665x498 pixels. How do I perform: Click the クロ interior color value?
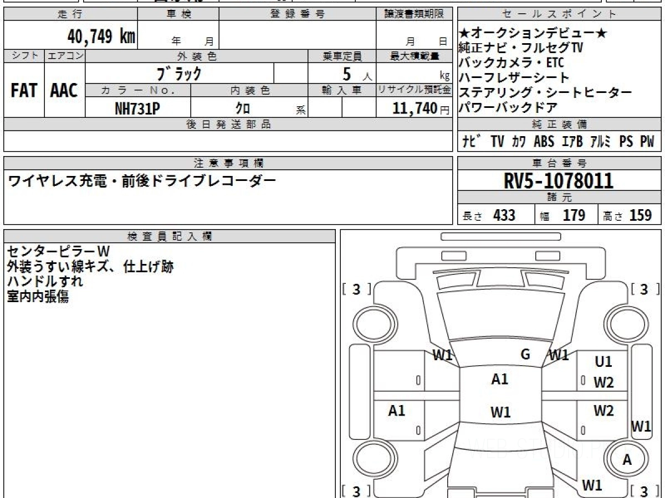coord(243,109)
